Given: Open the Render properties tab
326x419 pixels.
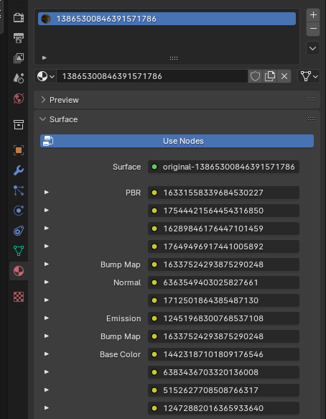Looking at the screenshot, I should click(x=19, y=18).
